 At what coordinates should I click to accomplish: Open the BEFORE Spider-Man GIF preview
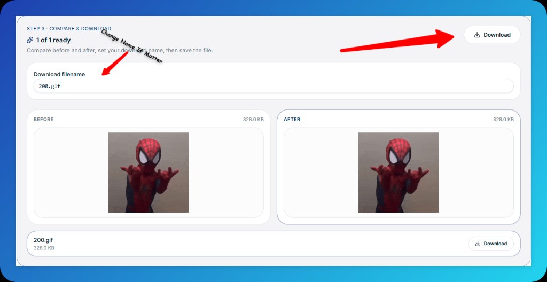coord(149,173)
